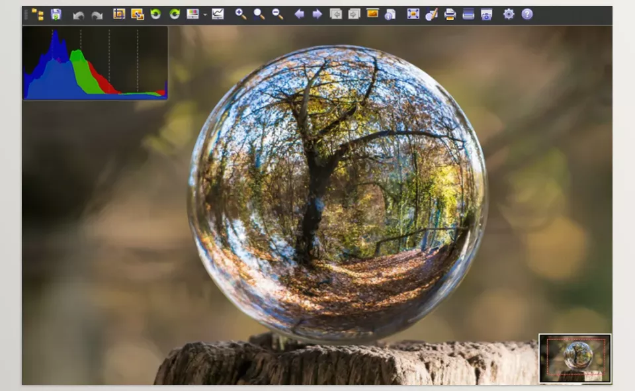Zoom in on the photo
The image size is (635, 391).
point(239,13)
